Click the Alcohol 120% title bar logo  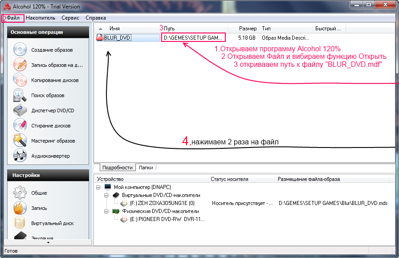tap(7, 7)
